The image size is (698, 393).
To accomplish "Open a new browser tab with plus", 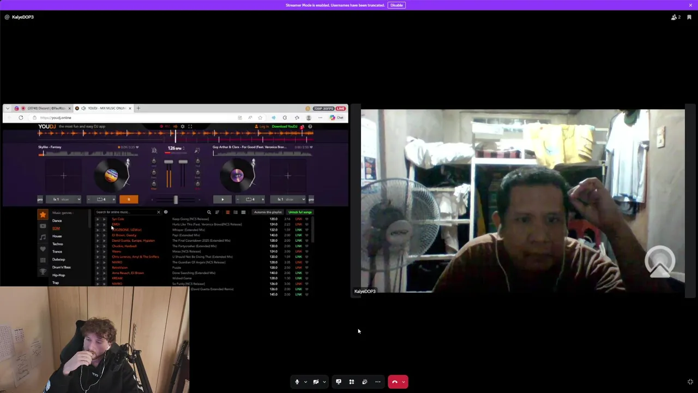I will coord(138,108).
